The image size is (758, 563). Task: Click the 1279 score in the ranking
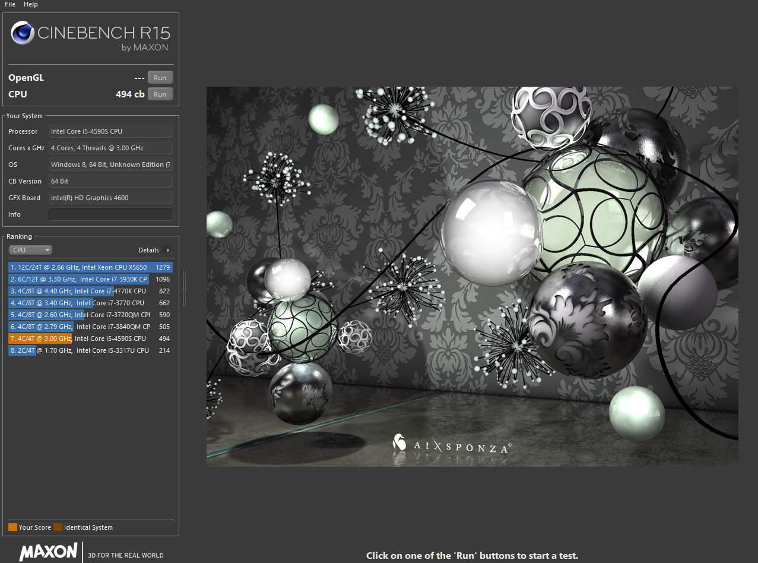point(163,267)
